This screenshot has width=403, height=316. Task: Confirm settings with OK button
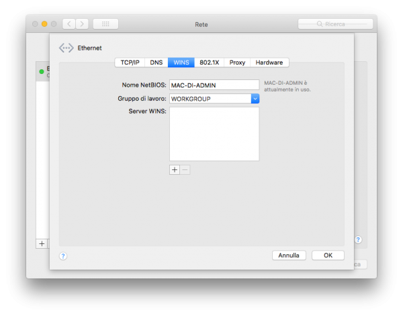328,255
